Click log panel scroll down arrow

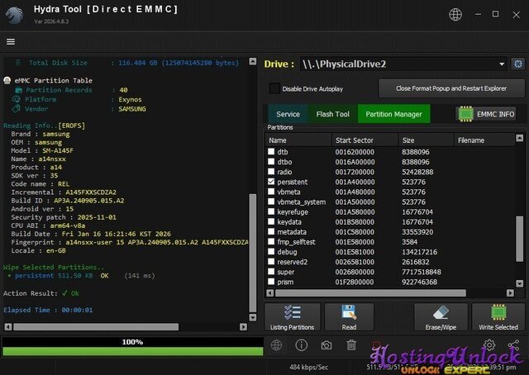(x=252, y=317)
